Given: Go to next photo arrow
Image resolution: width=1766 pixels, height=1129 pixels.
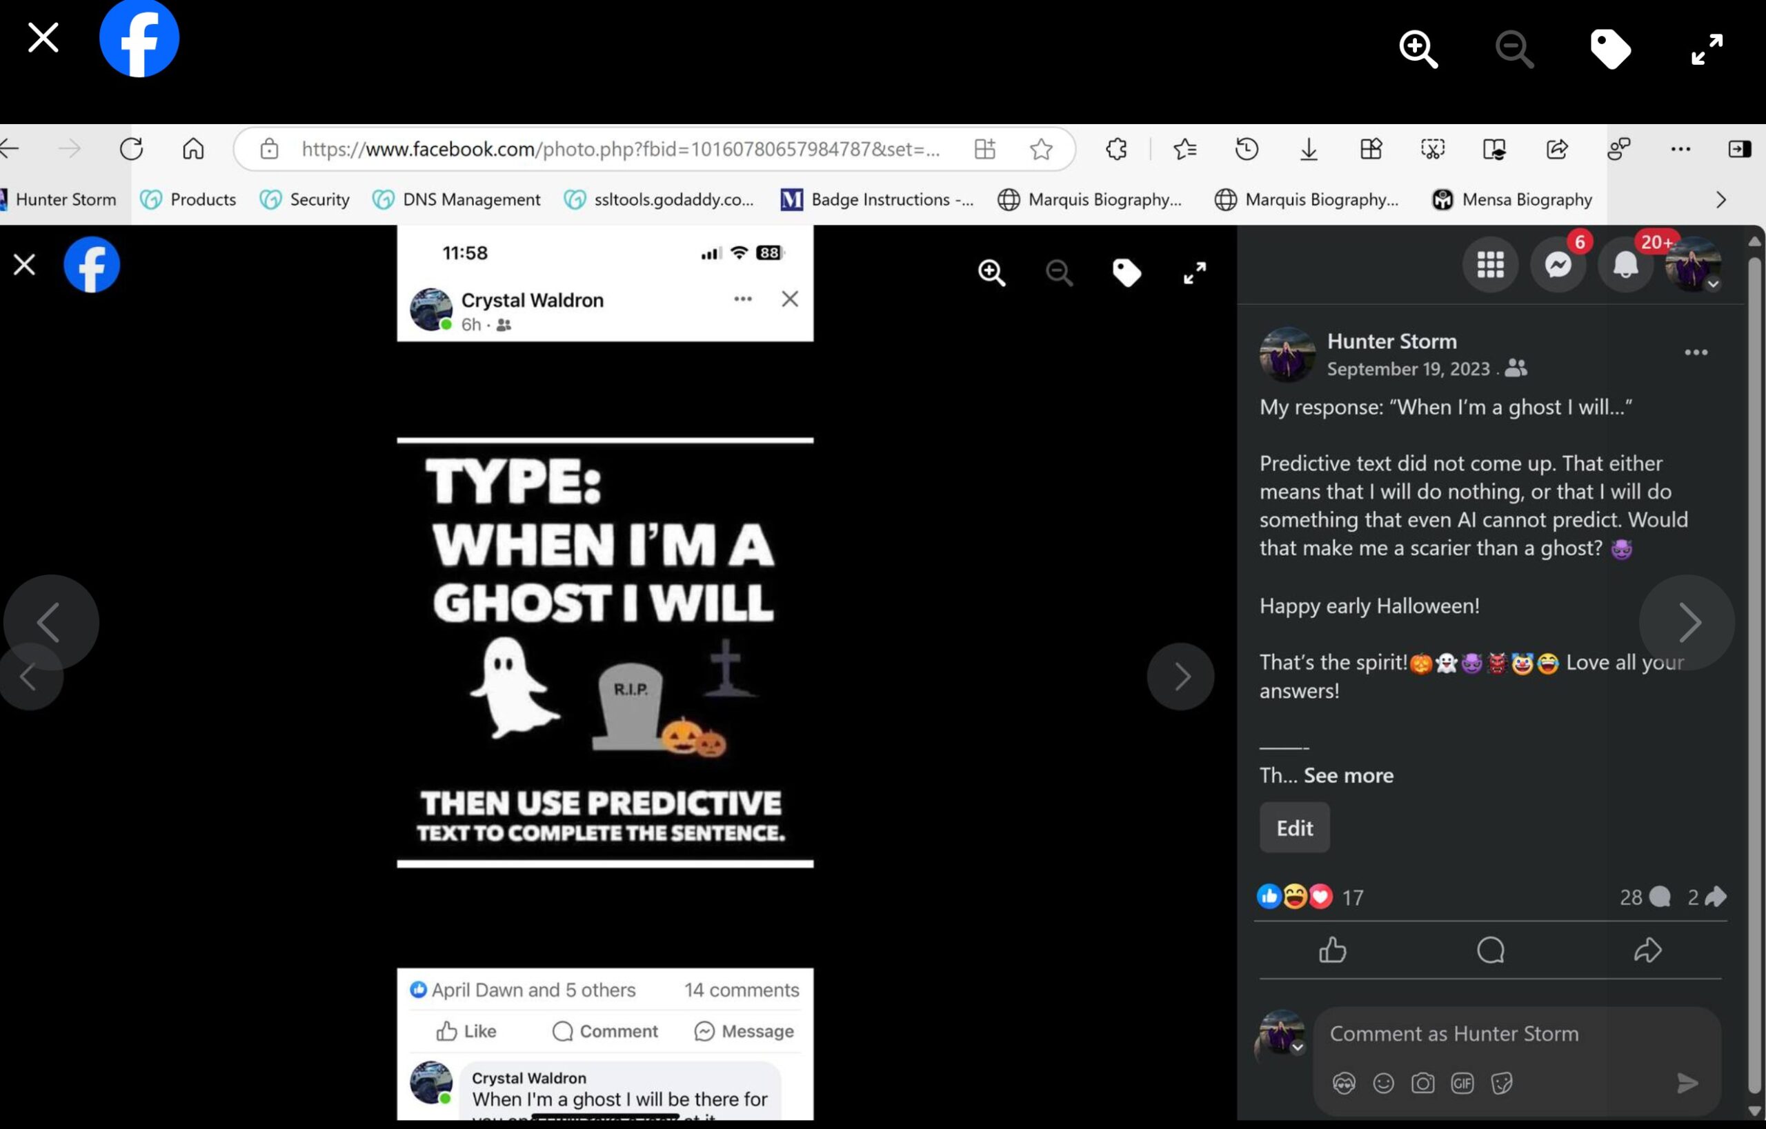Looking at the screenshot, I should [x=1687, y=622].
